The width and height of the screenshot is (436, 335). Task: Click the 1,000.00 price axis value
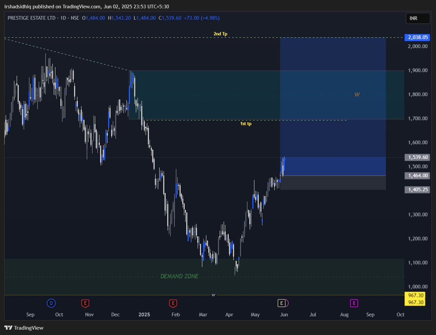[418, 287]
